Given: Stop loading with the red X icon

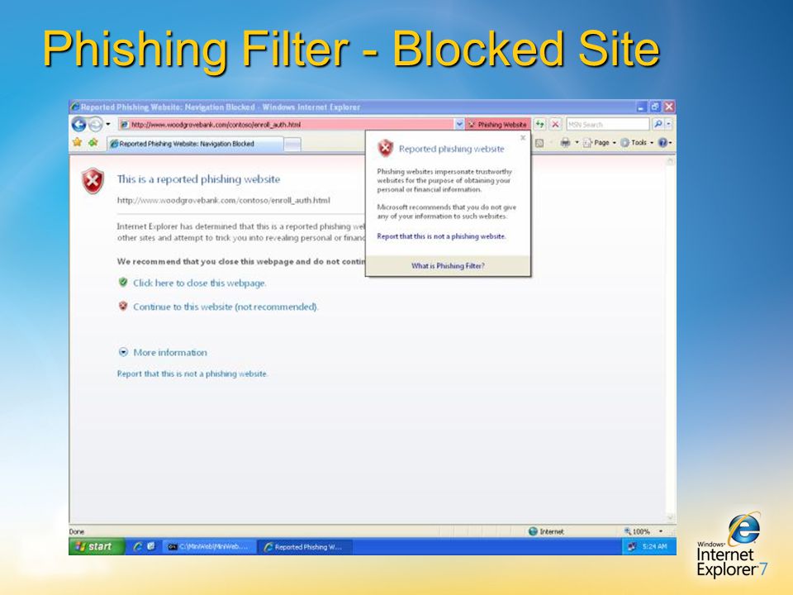Looking at the screenshot, I should 555,124.
